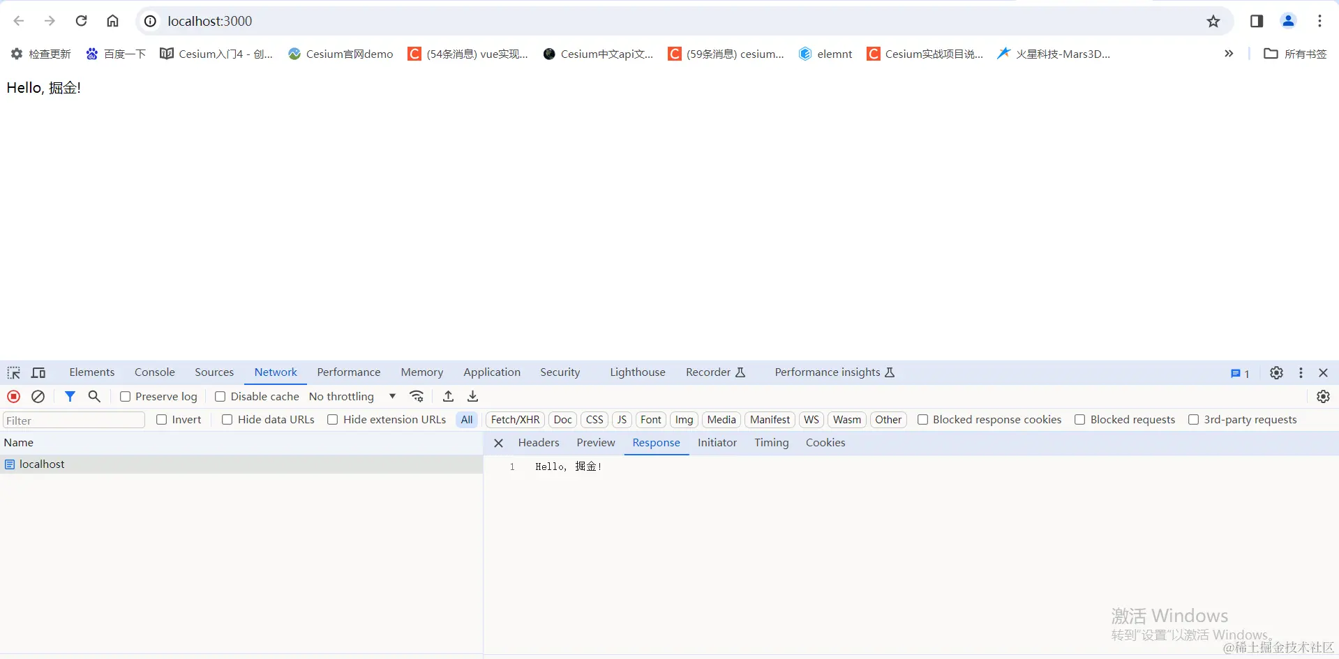Click the network Filter text field
Screen dimensions: 1339x659
click(74, 421)
